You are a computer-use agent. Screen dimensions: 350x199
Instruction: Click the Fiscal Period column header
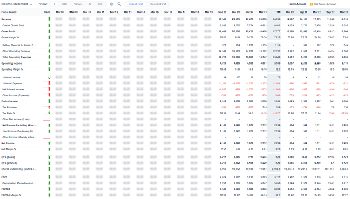(x=9, y=12)
